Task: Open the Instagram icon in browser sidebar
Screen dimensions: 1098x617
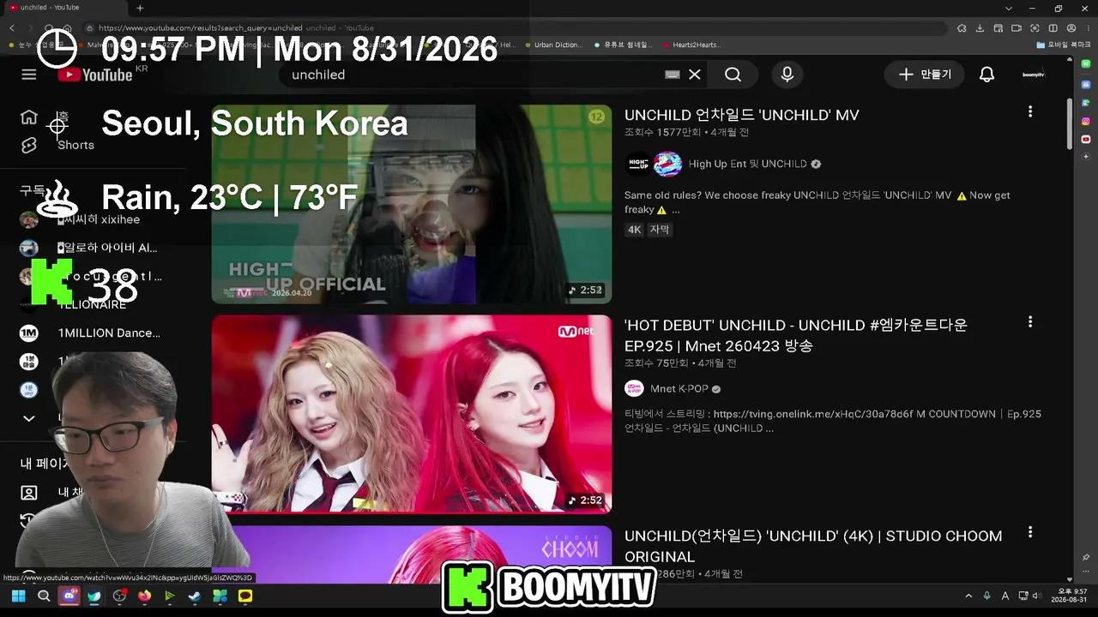Action: click(x=1086, y=121)
